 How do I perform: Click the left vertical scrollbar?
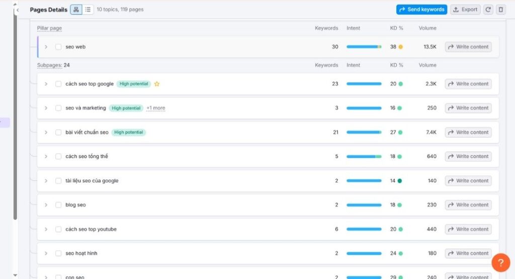click(x=15, y=115)
